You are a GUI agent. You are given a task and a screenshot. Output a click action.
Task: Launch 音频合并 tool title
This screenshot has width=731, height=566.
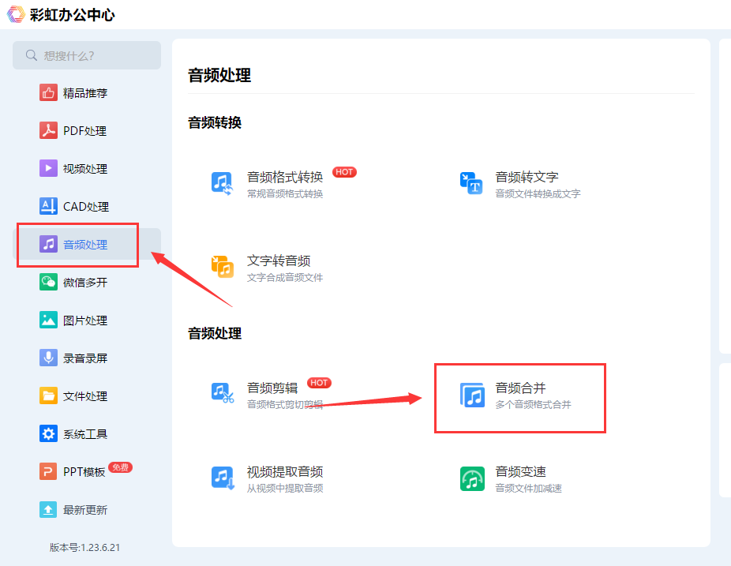(x=520, y=388)
